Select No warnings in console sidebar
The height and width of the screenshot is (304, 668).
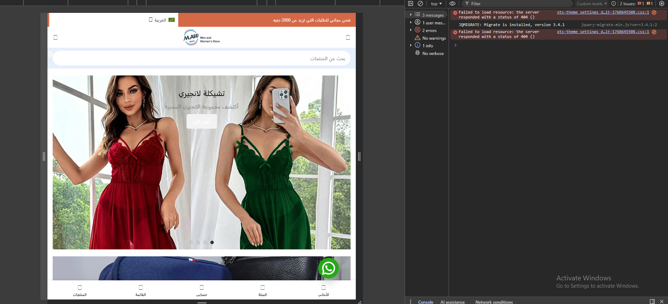click(430, 38)
